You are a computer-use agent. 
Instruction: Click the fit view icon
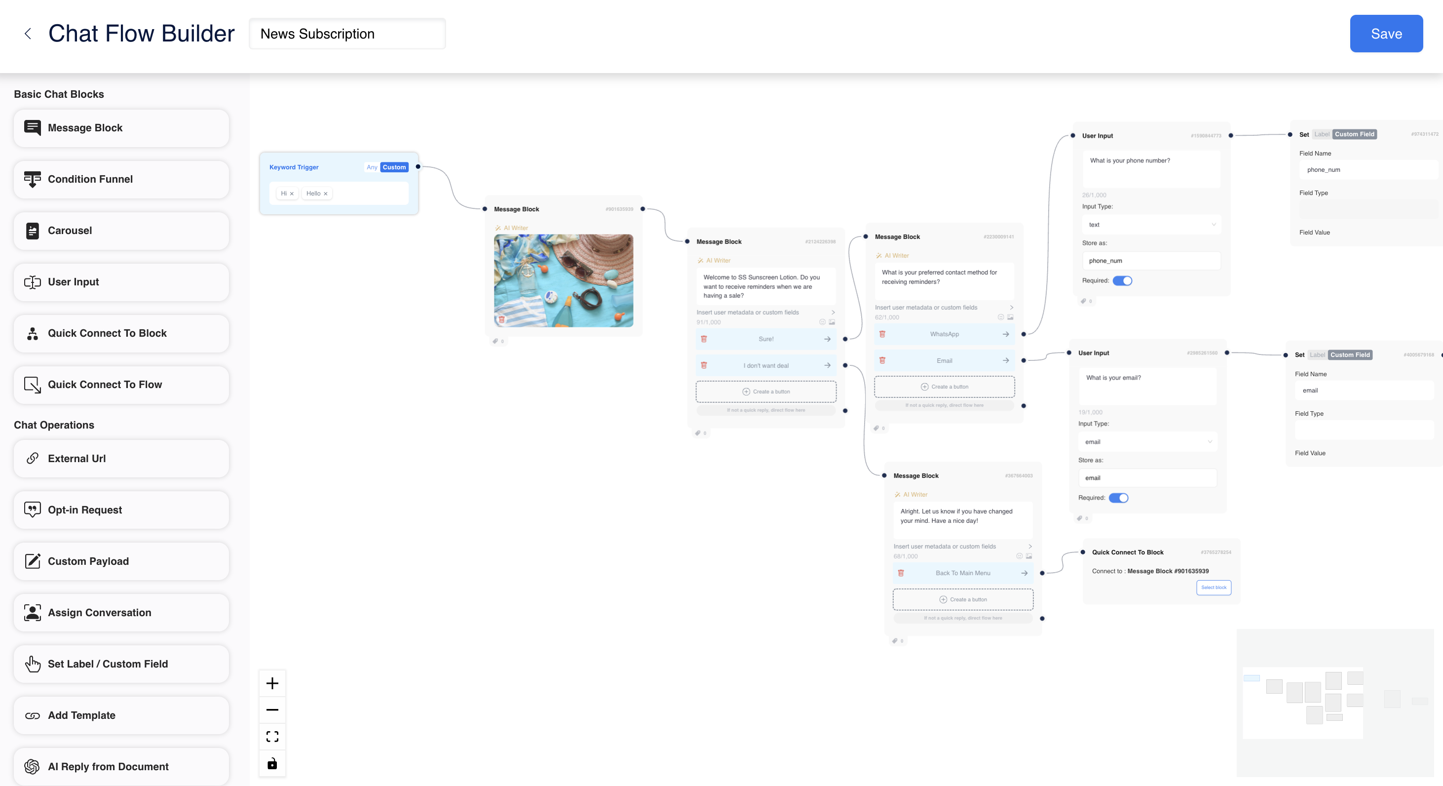click(272, 736)
